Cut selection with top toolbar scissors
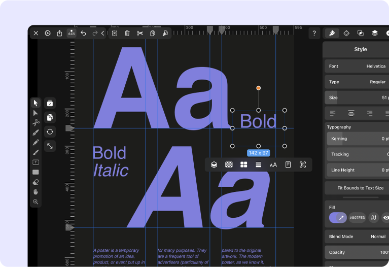Viewport: 389px width, 267px height. (140, 34)
